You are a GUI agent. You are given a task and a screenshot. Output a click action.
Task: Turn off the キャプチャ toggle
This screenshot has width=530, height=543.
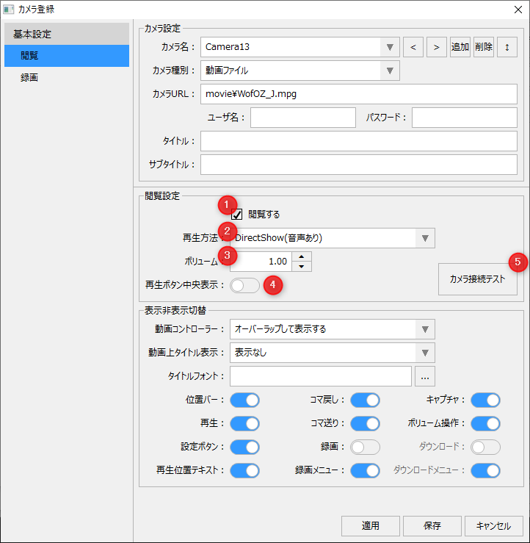tap(485, 400)
